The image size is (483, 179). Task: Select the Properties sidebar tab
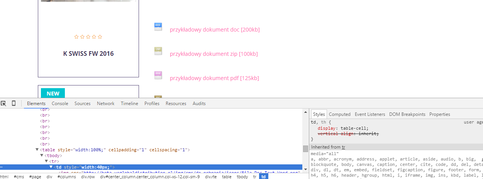(440, 114)
